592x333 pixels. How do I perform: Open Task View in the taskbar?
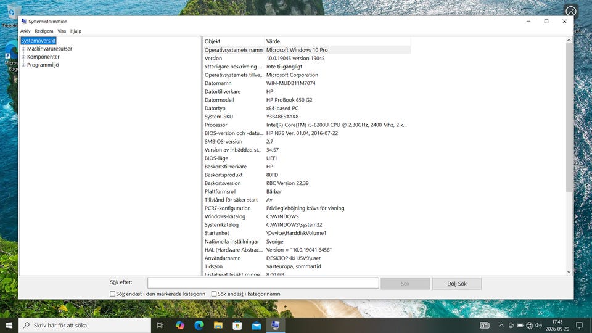160,325
